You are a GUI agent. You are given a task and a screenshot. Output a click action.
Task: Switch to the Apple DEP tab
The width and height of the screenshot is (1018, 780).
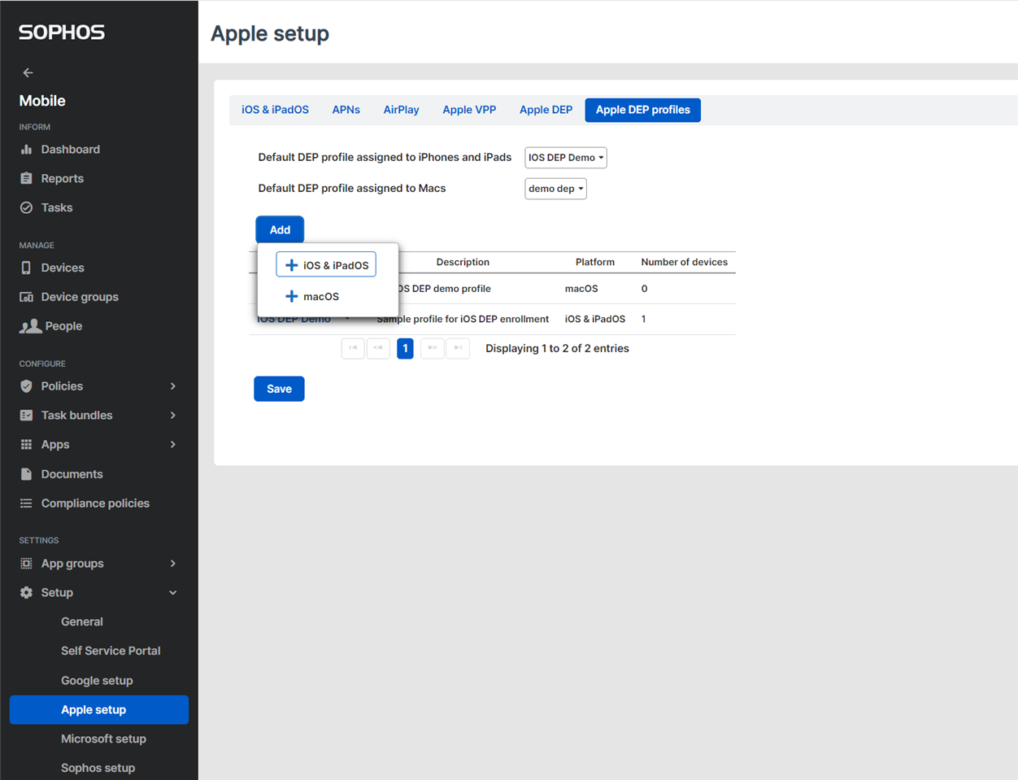[546, 110]
